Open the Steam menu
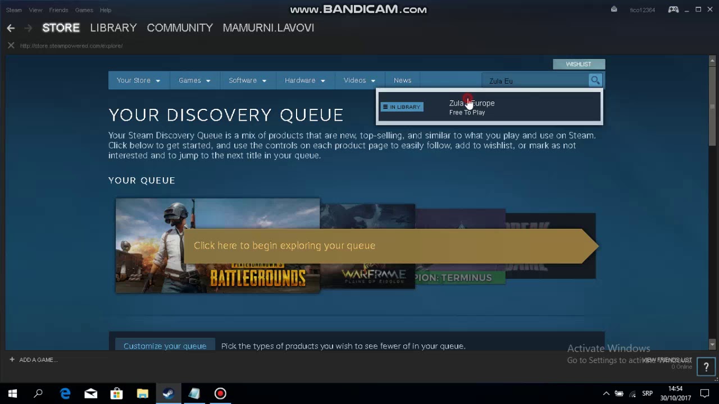 [x=14, y=10]
